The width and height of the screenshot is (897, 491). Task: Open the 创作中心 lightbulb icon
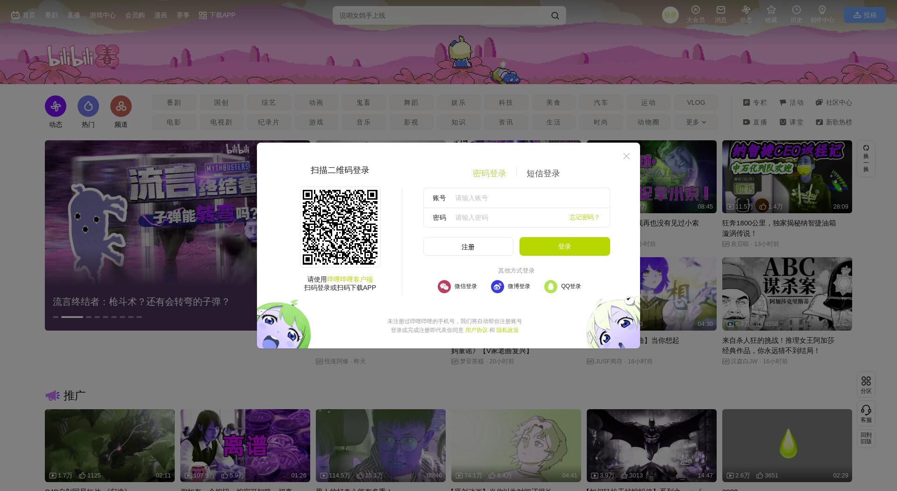822,10
